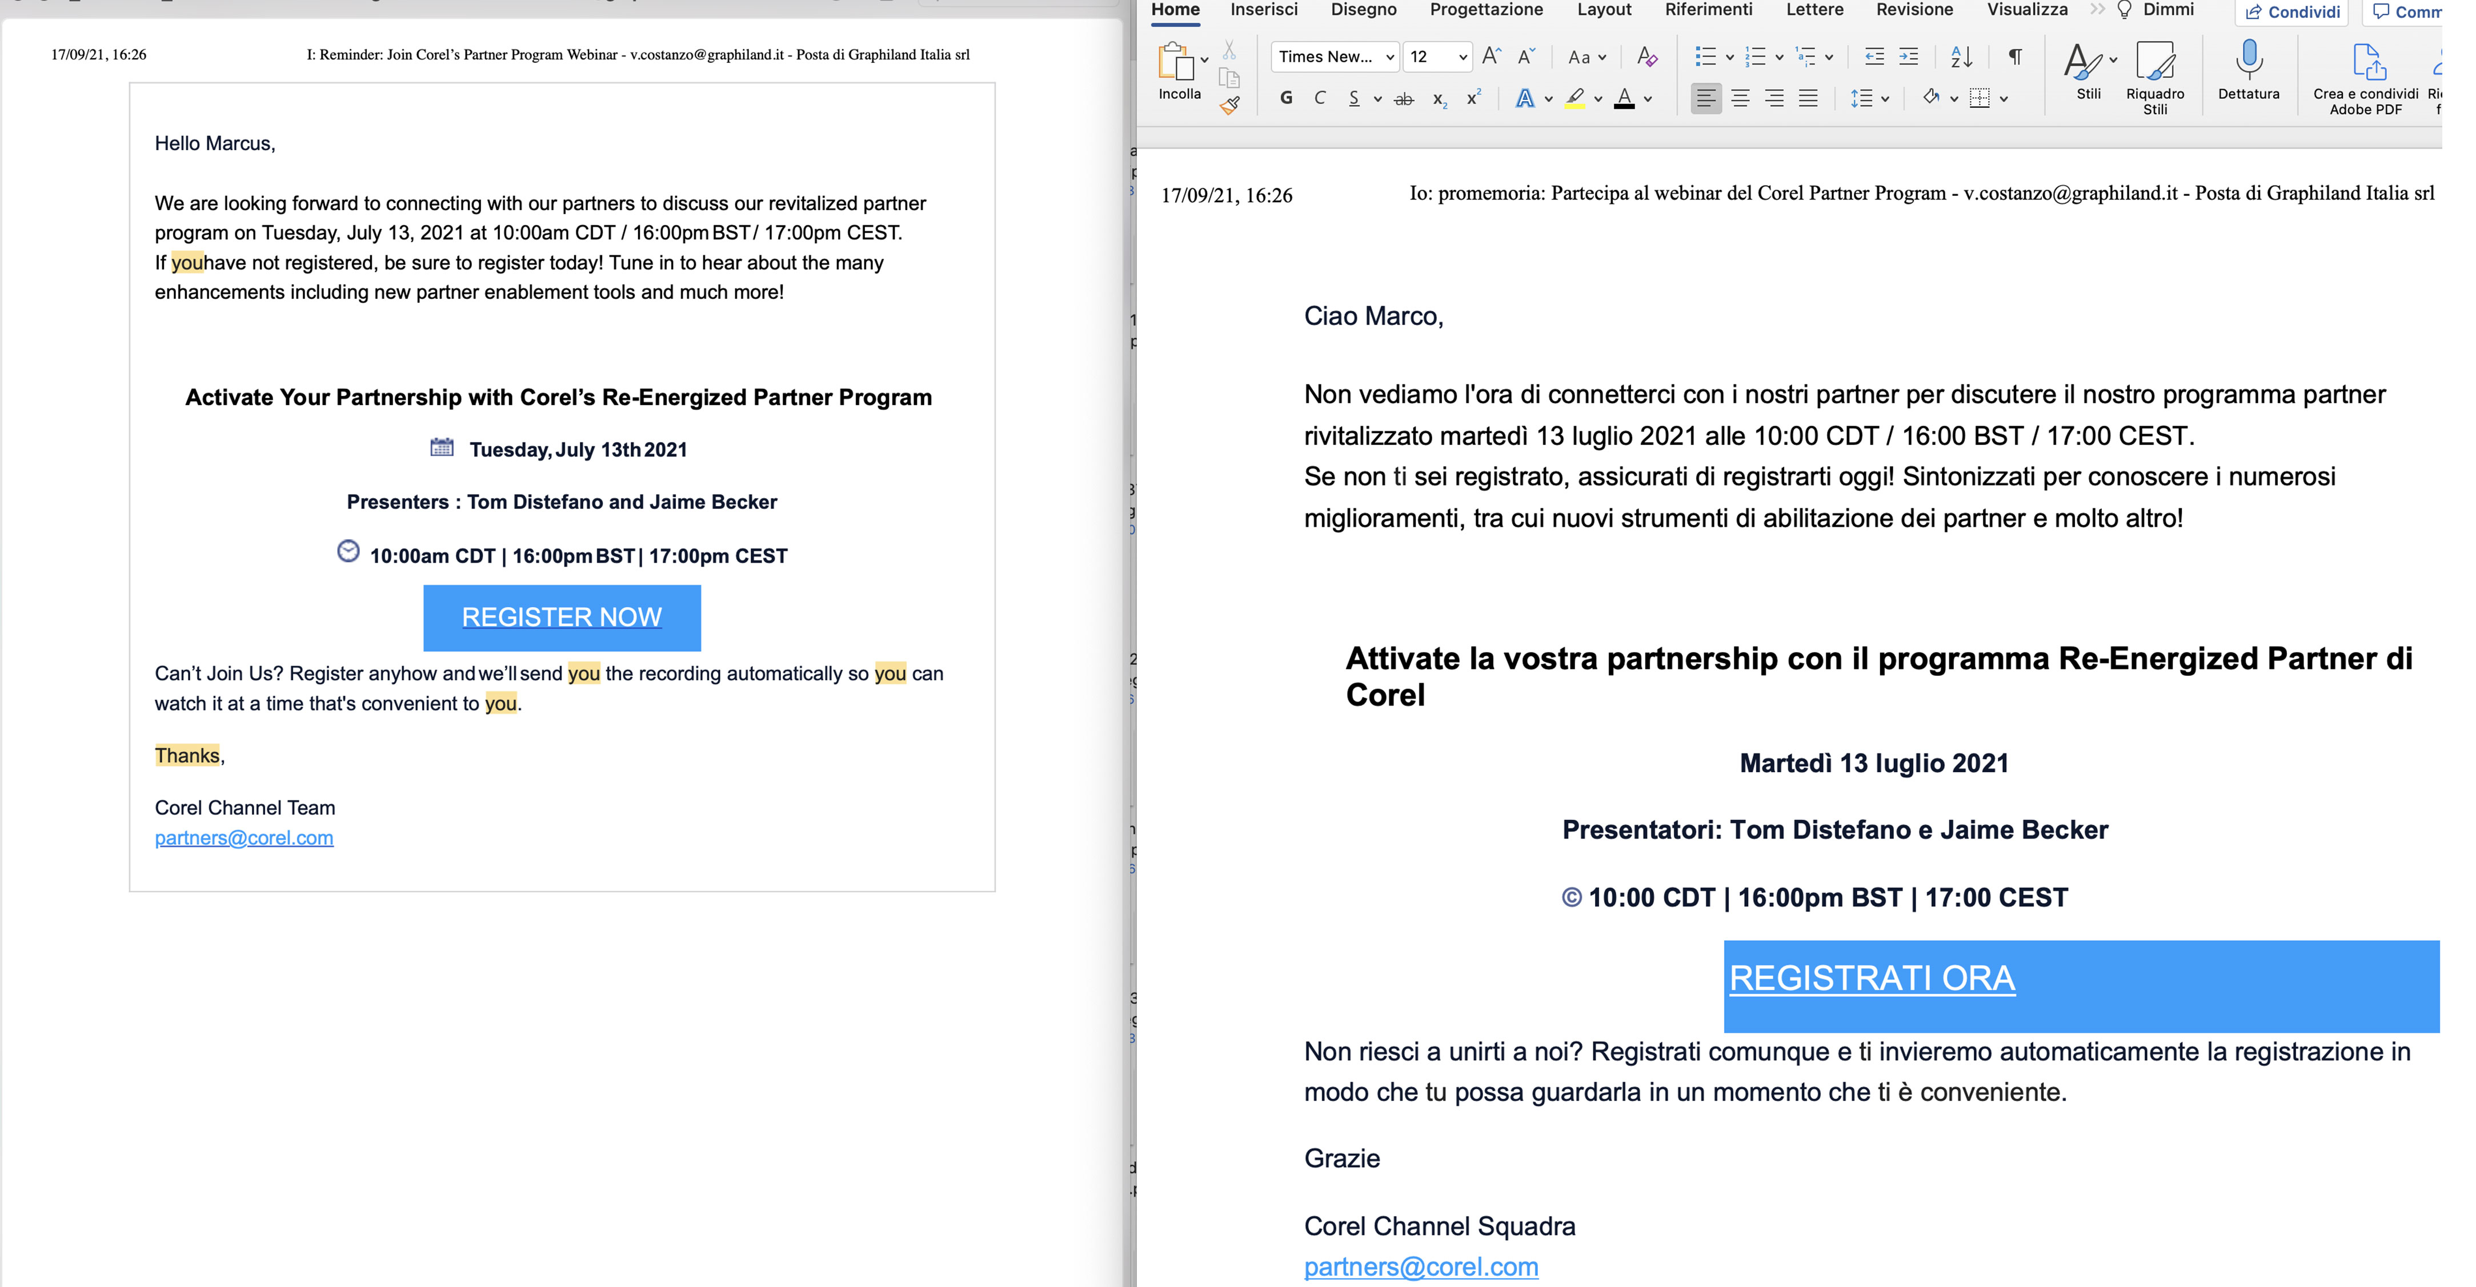Decrease font size with the smaller A icon

[1525, 57]
